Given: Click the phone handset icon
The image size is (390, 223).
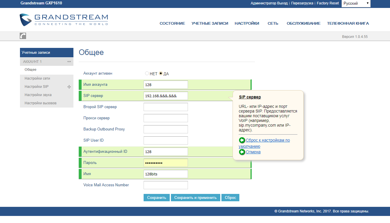Looking at the screenshot, I should [x=23, y=36].
